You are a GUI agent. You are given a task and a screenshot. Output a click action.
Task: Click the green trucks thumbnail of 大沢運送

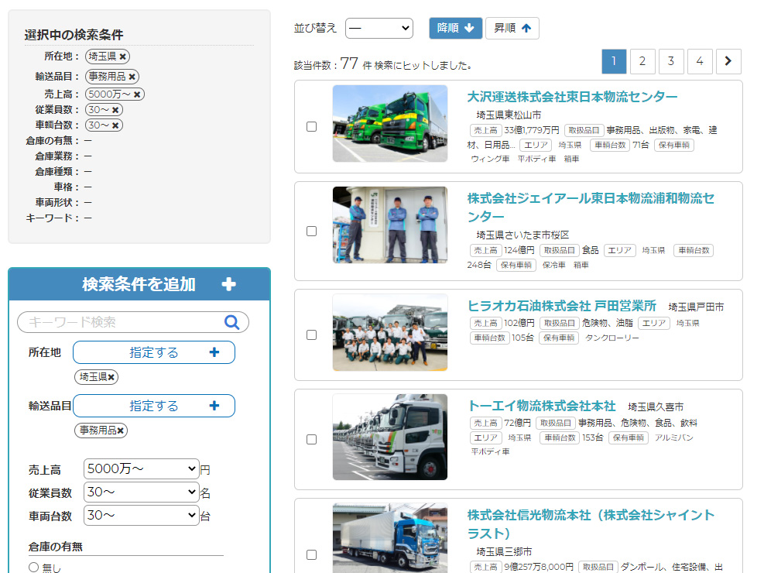point(390,124)
